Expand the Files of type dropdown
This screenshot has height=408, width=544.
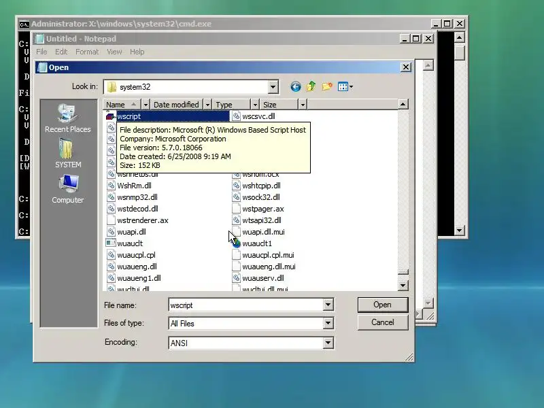pyautogui.click(x=328, y=324)
